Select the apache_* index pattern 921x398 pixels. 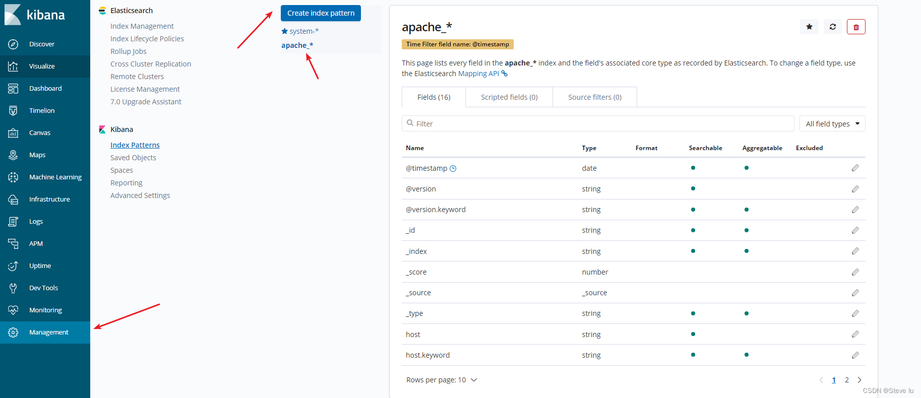coord(297,45)
